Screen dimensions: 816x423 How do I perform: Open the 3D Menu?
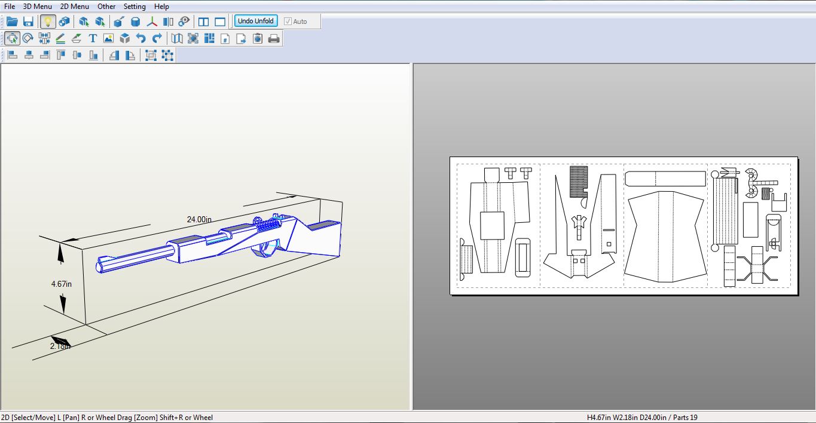tap(37, 7)
